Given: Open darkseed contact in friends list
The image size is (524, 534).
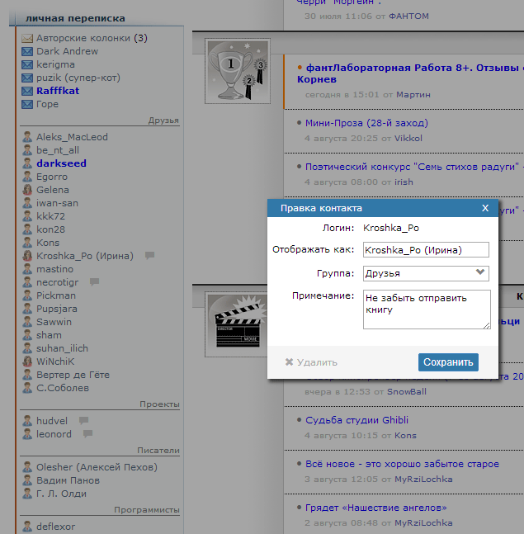Looking at the screenshot, I should click(x=61, y=163).
